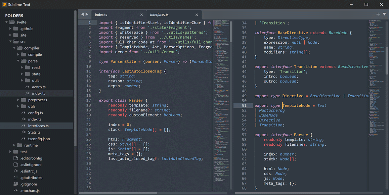389x195 pixels.
Task: Click 'MustacheTag' in the right editor
Action: tap(272, 110)
